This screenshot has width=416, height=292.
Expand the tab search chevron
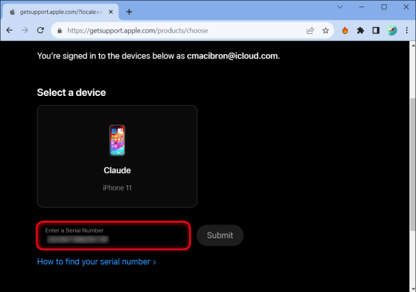pyautogui.click(x=340, y=7)
